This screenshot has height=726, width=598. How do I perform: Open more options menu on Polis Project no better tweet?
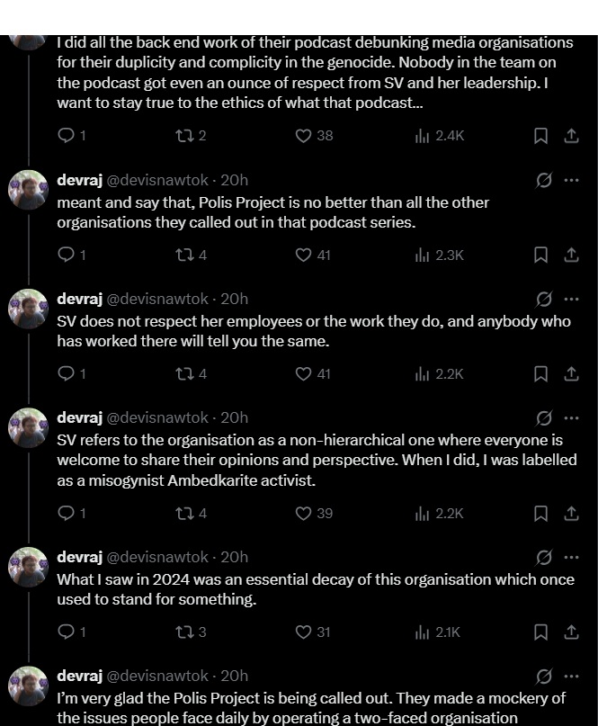tap(572, 180)
